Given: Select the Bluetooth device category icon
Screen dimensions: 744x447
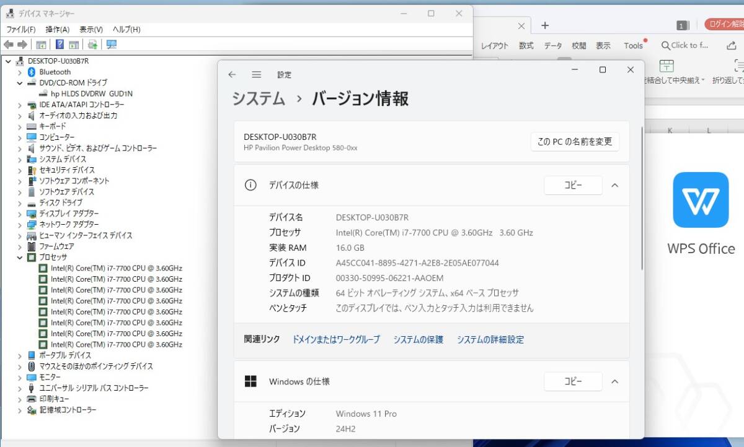Looking at the screenshot, I should (32, 72).
